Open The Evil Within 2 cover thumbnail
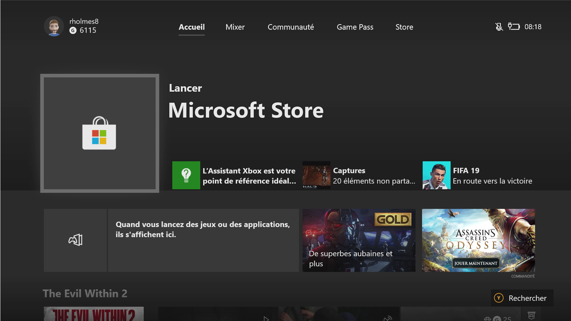The width and height of the screenshot is (571, 321). [94, 314]
